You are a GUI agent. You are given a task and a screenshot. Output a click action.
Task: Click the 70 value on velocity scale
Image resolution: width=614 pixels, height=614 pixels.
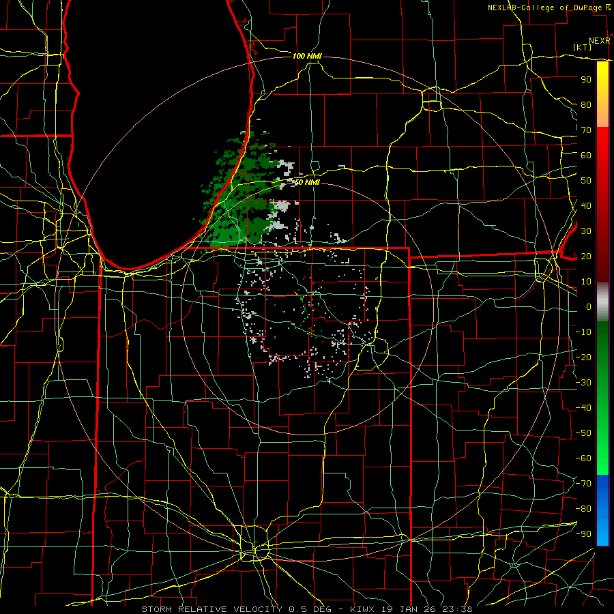586,130
